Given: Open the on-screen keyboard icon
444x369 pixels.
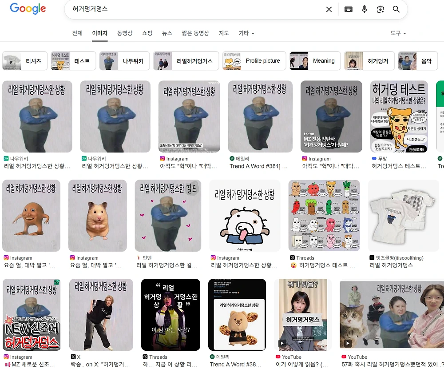Looking at the screenshot, I should pos(349,9).
